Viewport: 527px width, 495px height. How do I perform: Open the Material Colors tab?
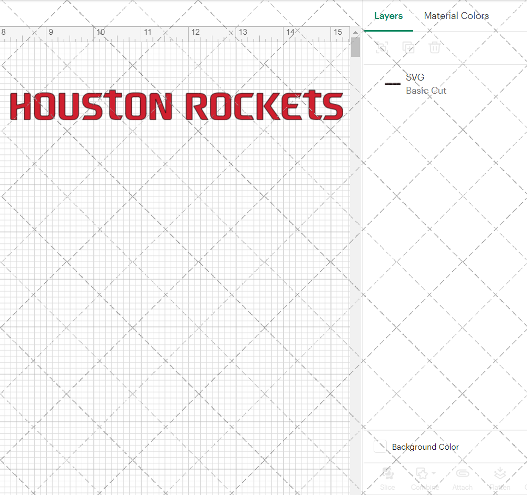click(456, 16)
